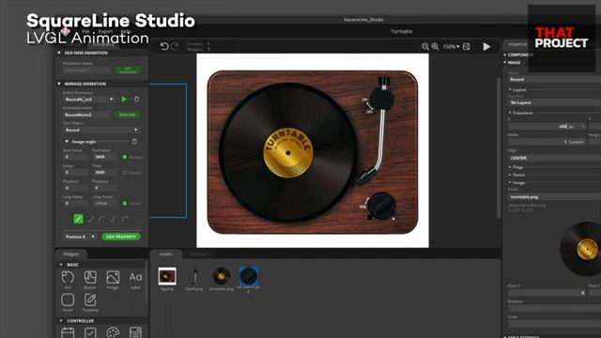Pick the Panel widget

(x=68, y=302)
